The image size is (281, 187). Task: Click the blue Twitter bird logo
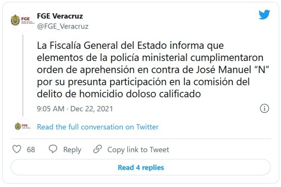pyautogui.click(x=264, y=15)
